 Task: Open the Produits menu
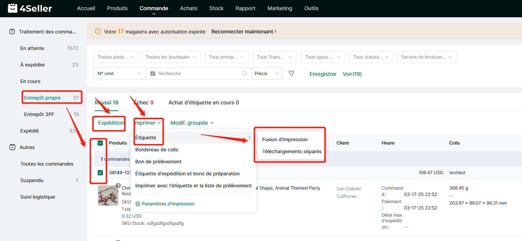117,8
